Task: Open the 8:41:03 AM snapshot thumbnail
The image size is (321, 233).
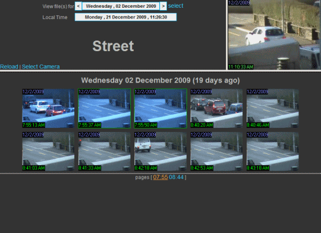Action: [x=48, y=152]
